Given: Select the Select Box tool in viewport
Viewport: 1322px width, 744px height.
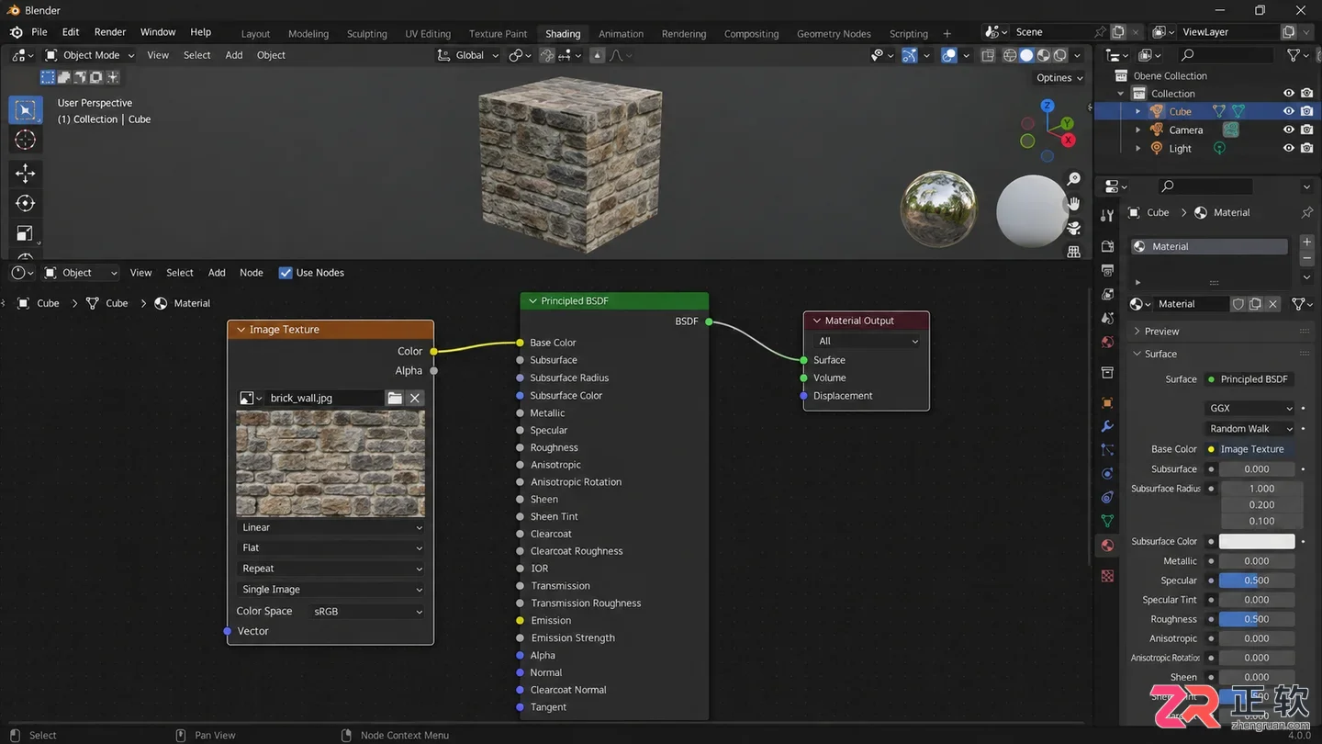Looking at the screenshot, I should pyautogui.click(x=26, y=110).
